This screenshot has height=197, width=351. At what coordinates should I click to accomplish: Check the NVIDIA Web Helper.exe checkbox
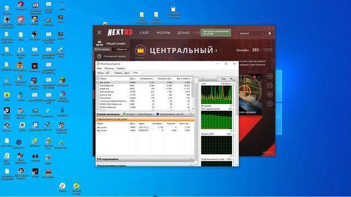[98, 104]
